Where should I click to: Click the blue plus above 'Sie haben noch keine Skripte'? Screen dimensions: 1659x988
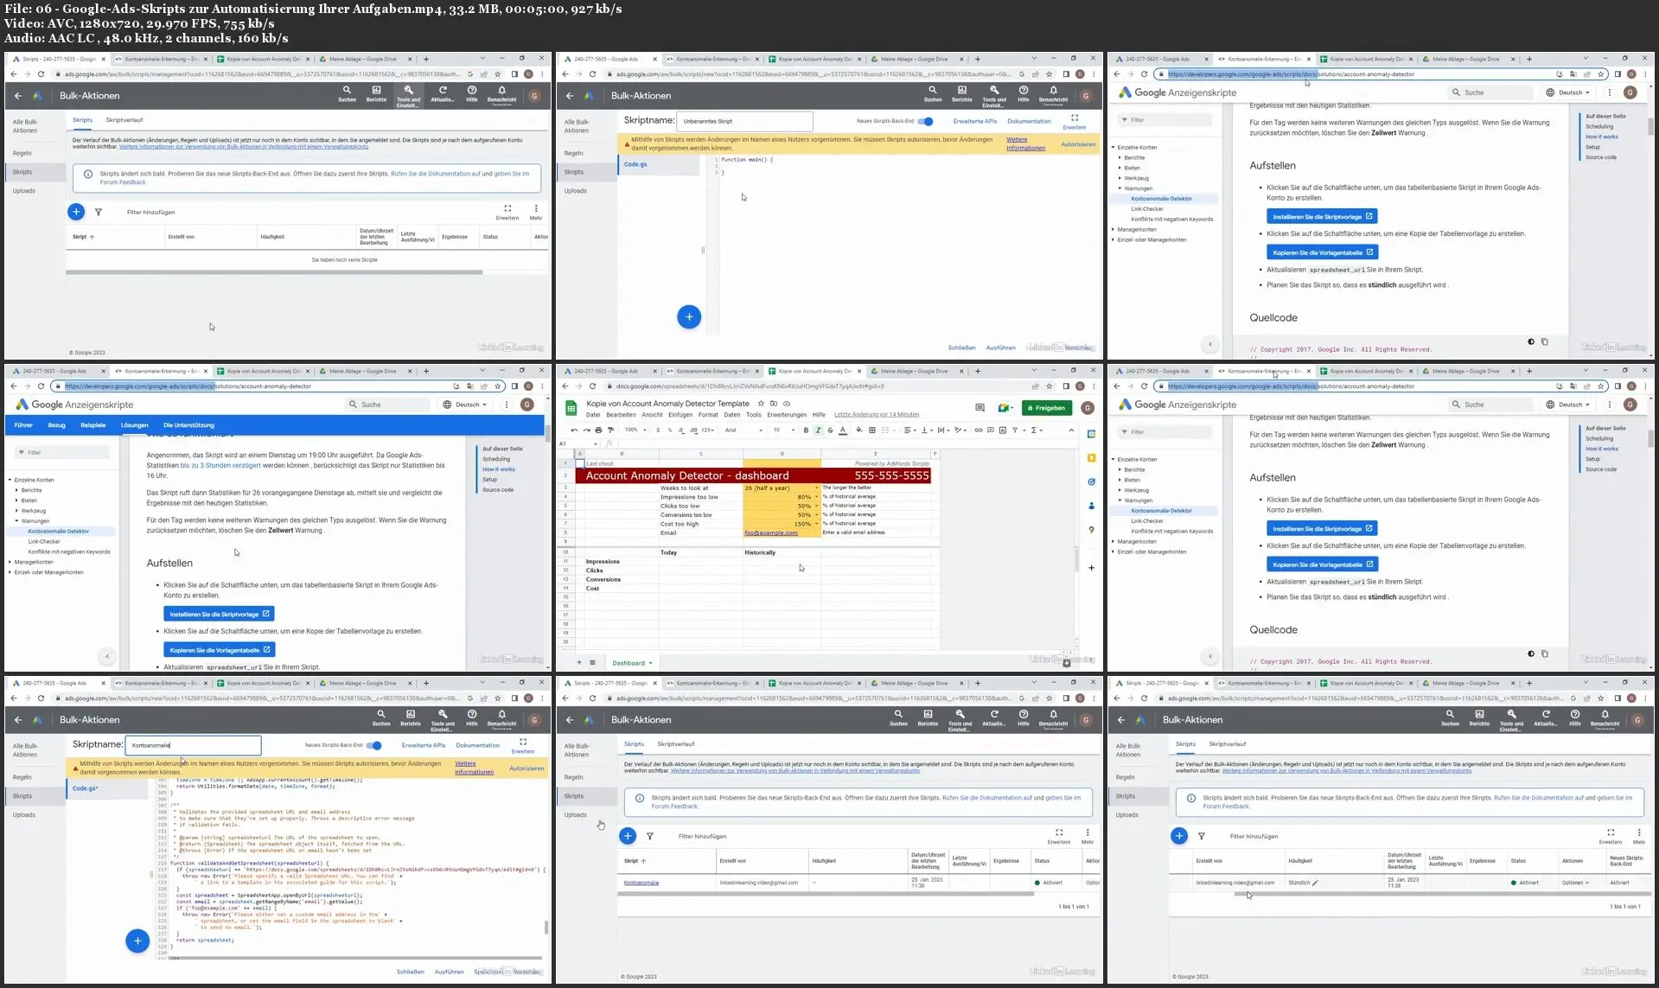pyautogui.click(x=76, y=212)
